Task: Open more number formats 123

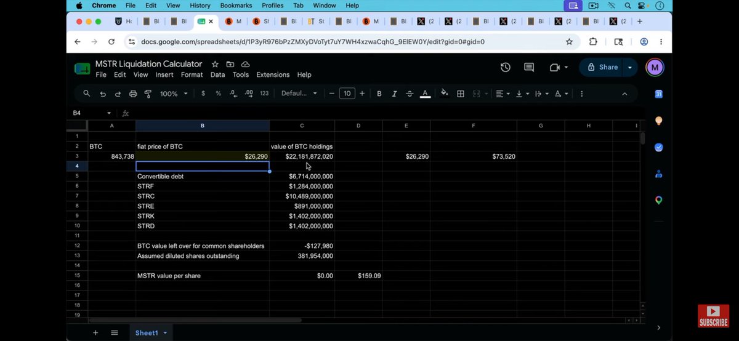Action: (264, 94)
